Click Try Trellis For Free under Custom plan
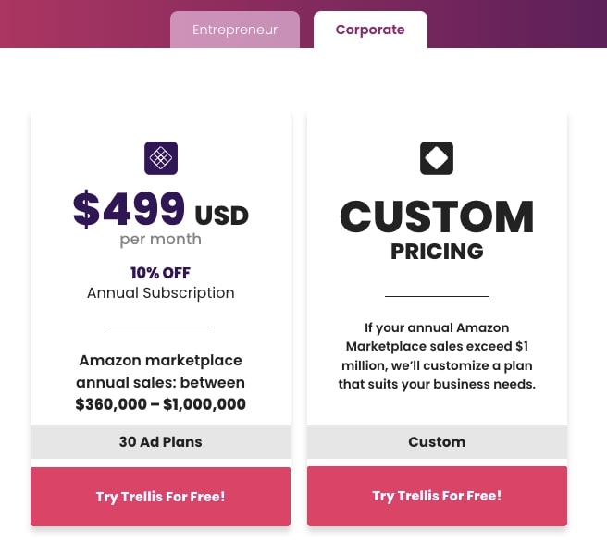 437,496
